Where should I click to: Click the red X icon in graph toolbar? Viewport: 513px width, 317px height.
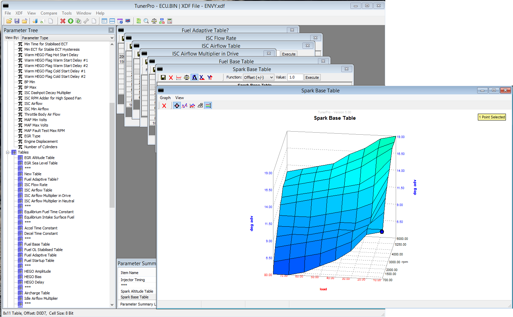pos(164,106)
